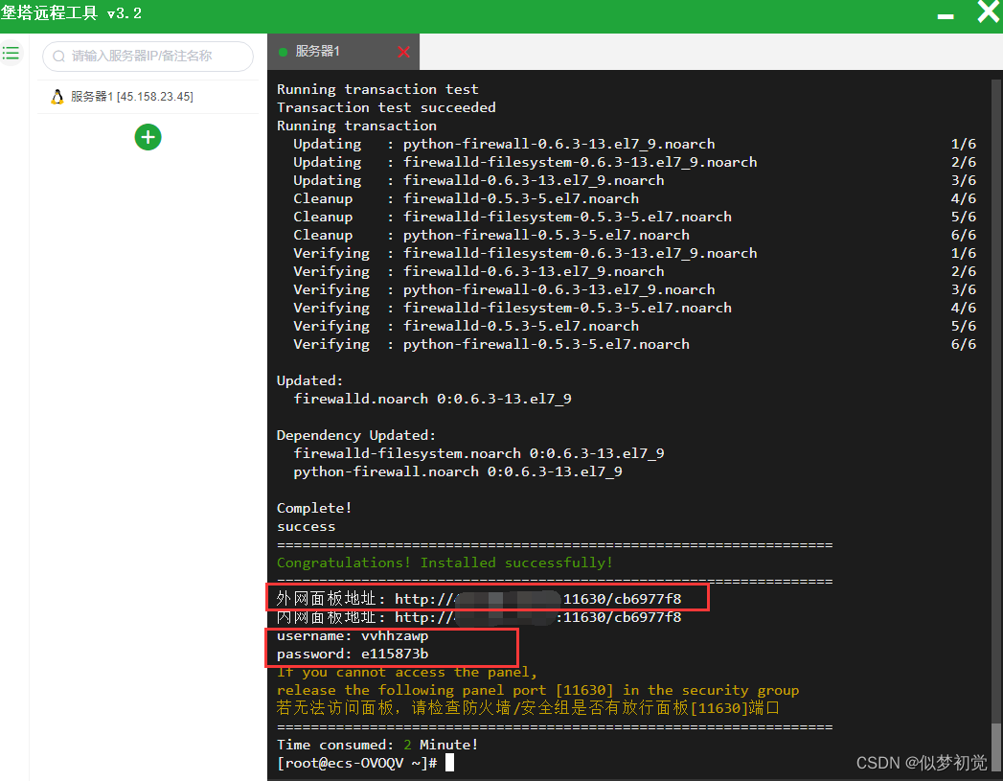Switch to the 服务器1 terminal tab

(318, 52)
